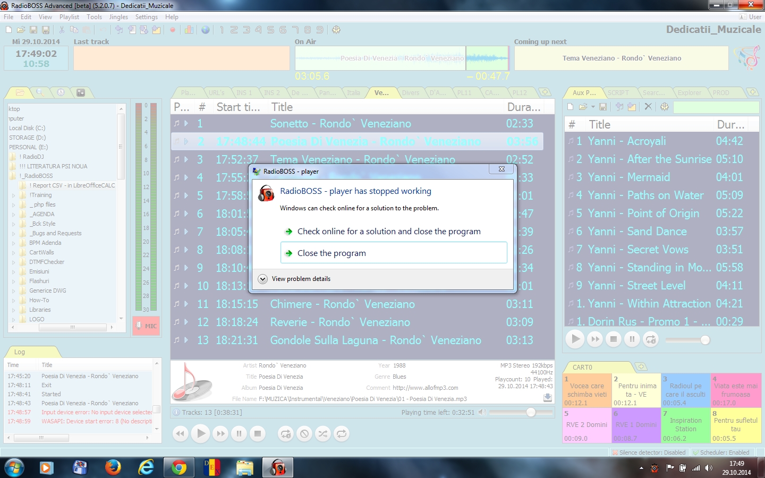The image size is (765, 478).
Task: Click the Rewind previous track button in main player
Action: pos(181,433)
